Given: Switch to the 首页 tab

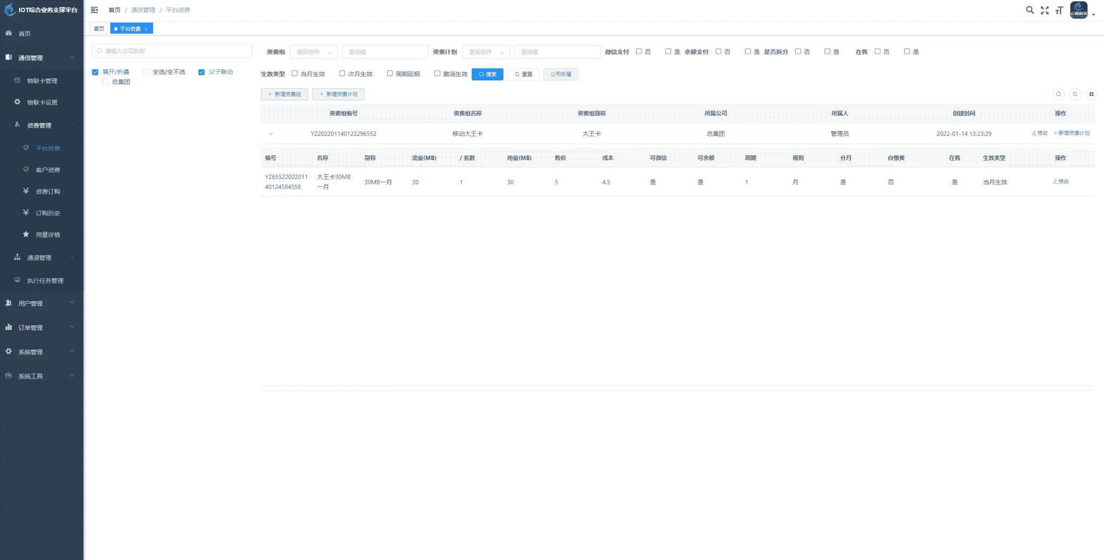Looking at the screenshot, I should pyautogui.click(x=99, y=29).
